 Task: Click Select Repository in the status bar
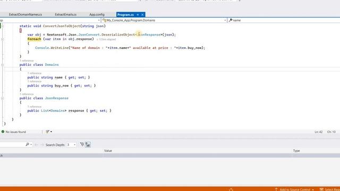pos(330,189)
